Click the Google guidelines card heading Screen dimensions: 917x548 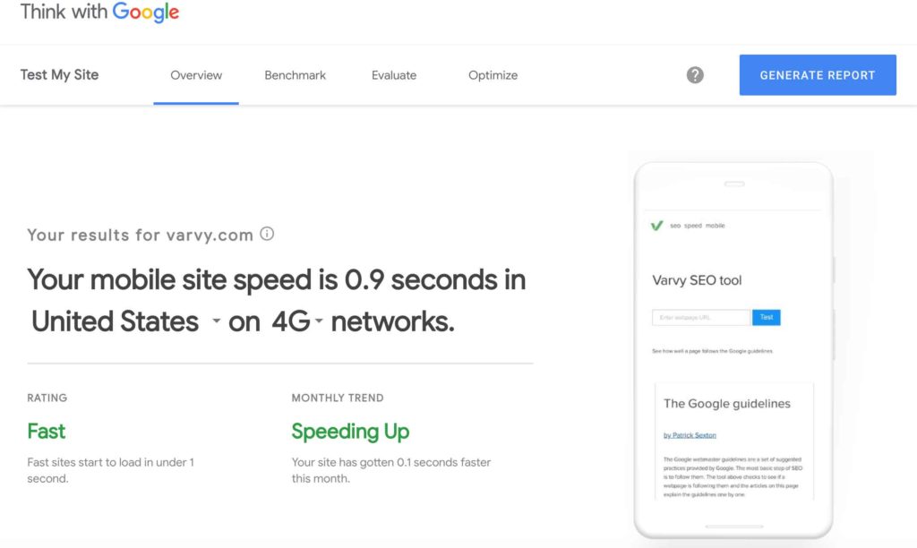726,404
